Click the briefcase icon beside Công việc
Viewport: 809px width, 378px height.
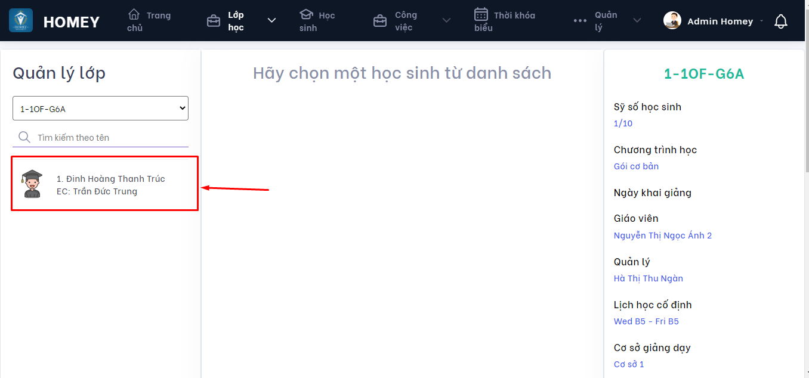379,20
